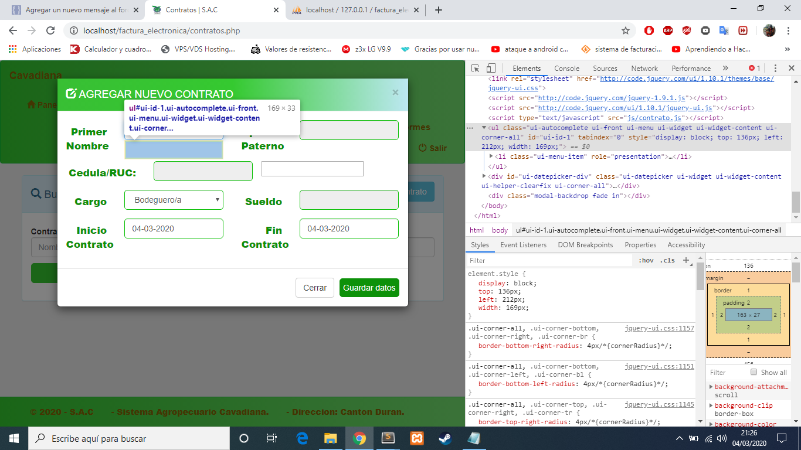Reload the page
Viewport: 801px width, 450px height.
pyautogui.click(x=50, y=30)
